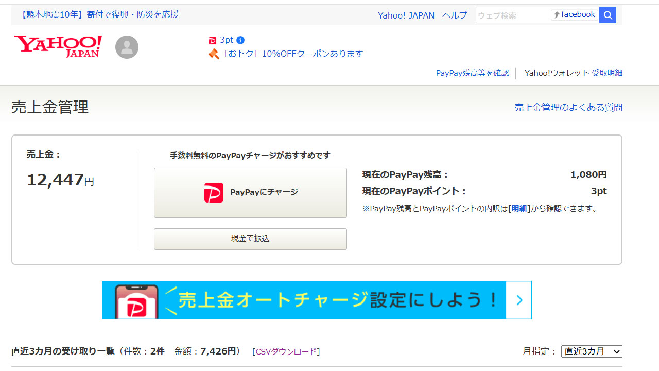Open the 熊本地震10年 donation notice link
The width and height of the screenshot is (659, 371).
[100, 14]
